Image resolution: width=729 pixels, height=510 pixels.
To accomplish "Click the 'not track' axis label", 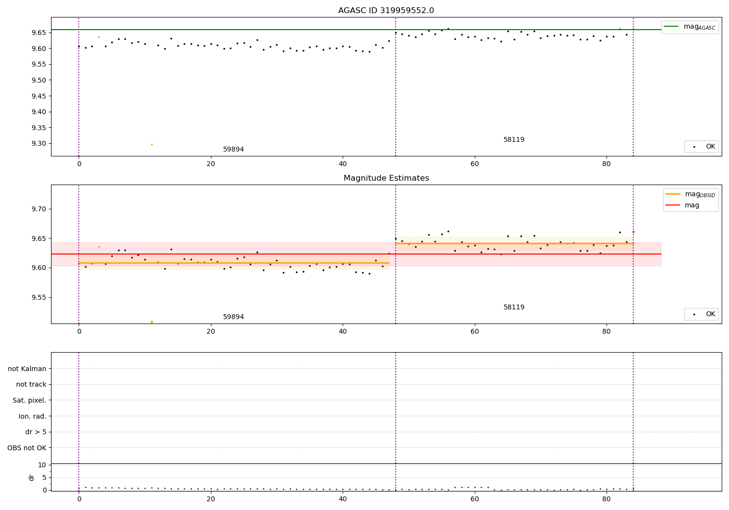I will pyautogui.click(x=31, y=384).
